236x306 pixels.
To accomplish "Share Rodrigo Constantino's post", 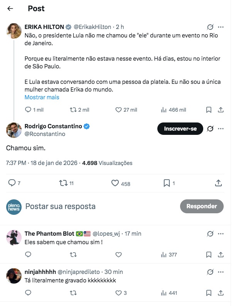I will click(218, 183).
